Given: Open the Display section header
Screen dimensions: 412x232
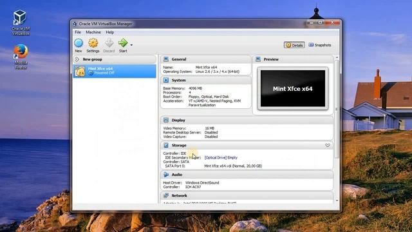Looking at the screenshot, I should coord(247,120).
